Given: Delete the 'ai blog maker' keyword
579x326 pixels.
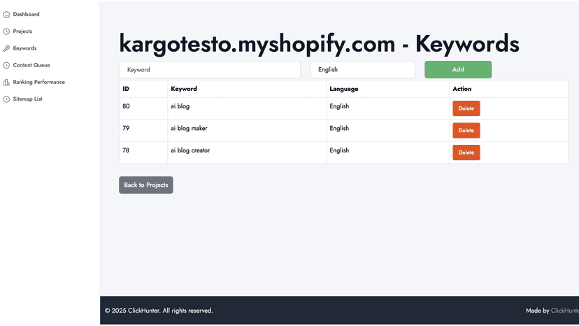Looking at the screenshot, I should click(x=466, y=131).
